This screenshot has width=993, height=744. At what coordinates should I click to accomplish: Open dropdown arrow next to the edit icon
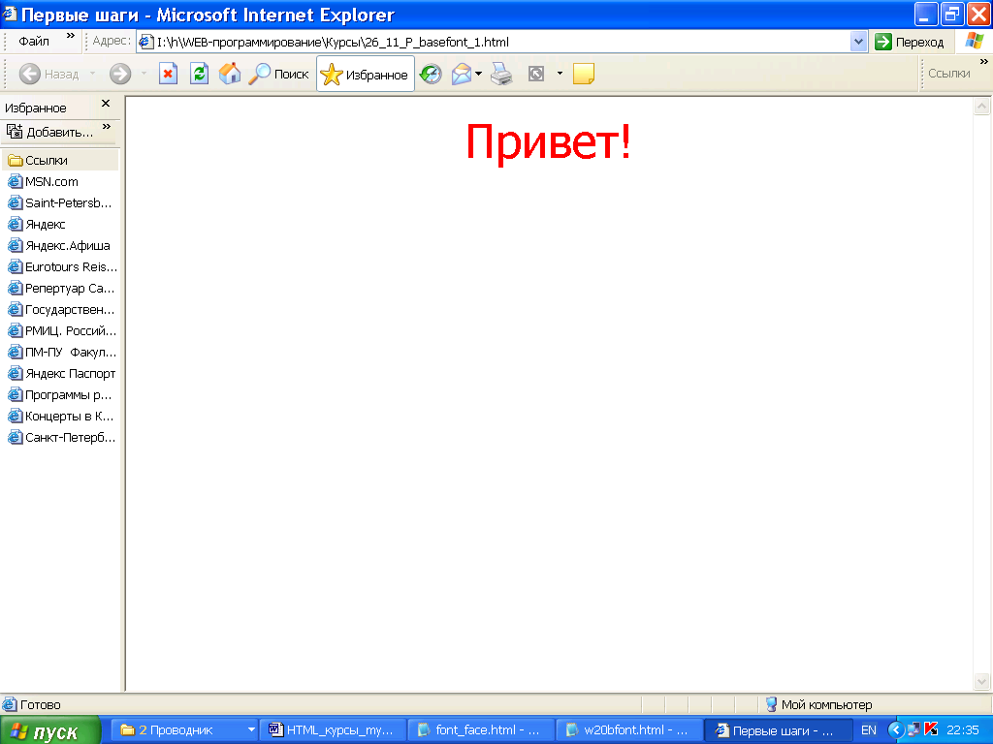click(x=560, y=74)
